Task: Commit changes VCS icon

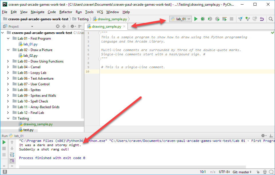Action: [248, 19]
